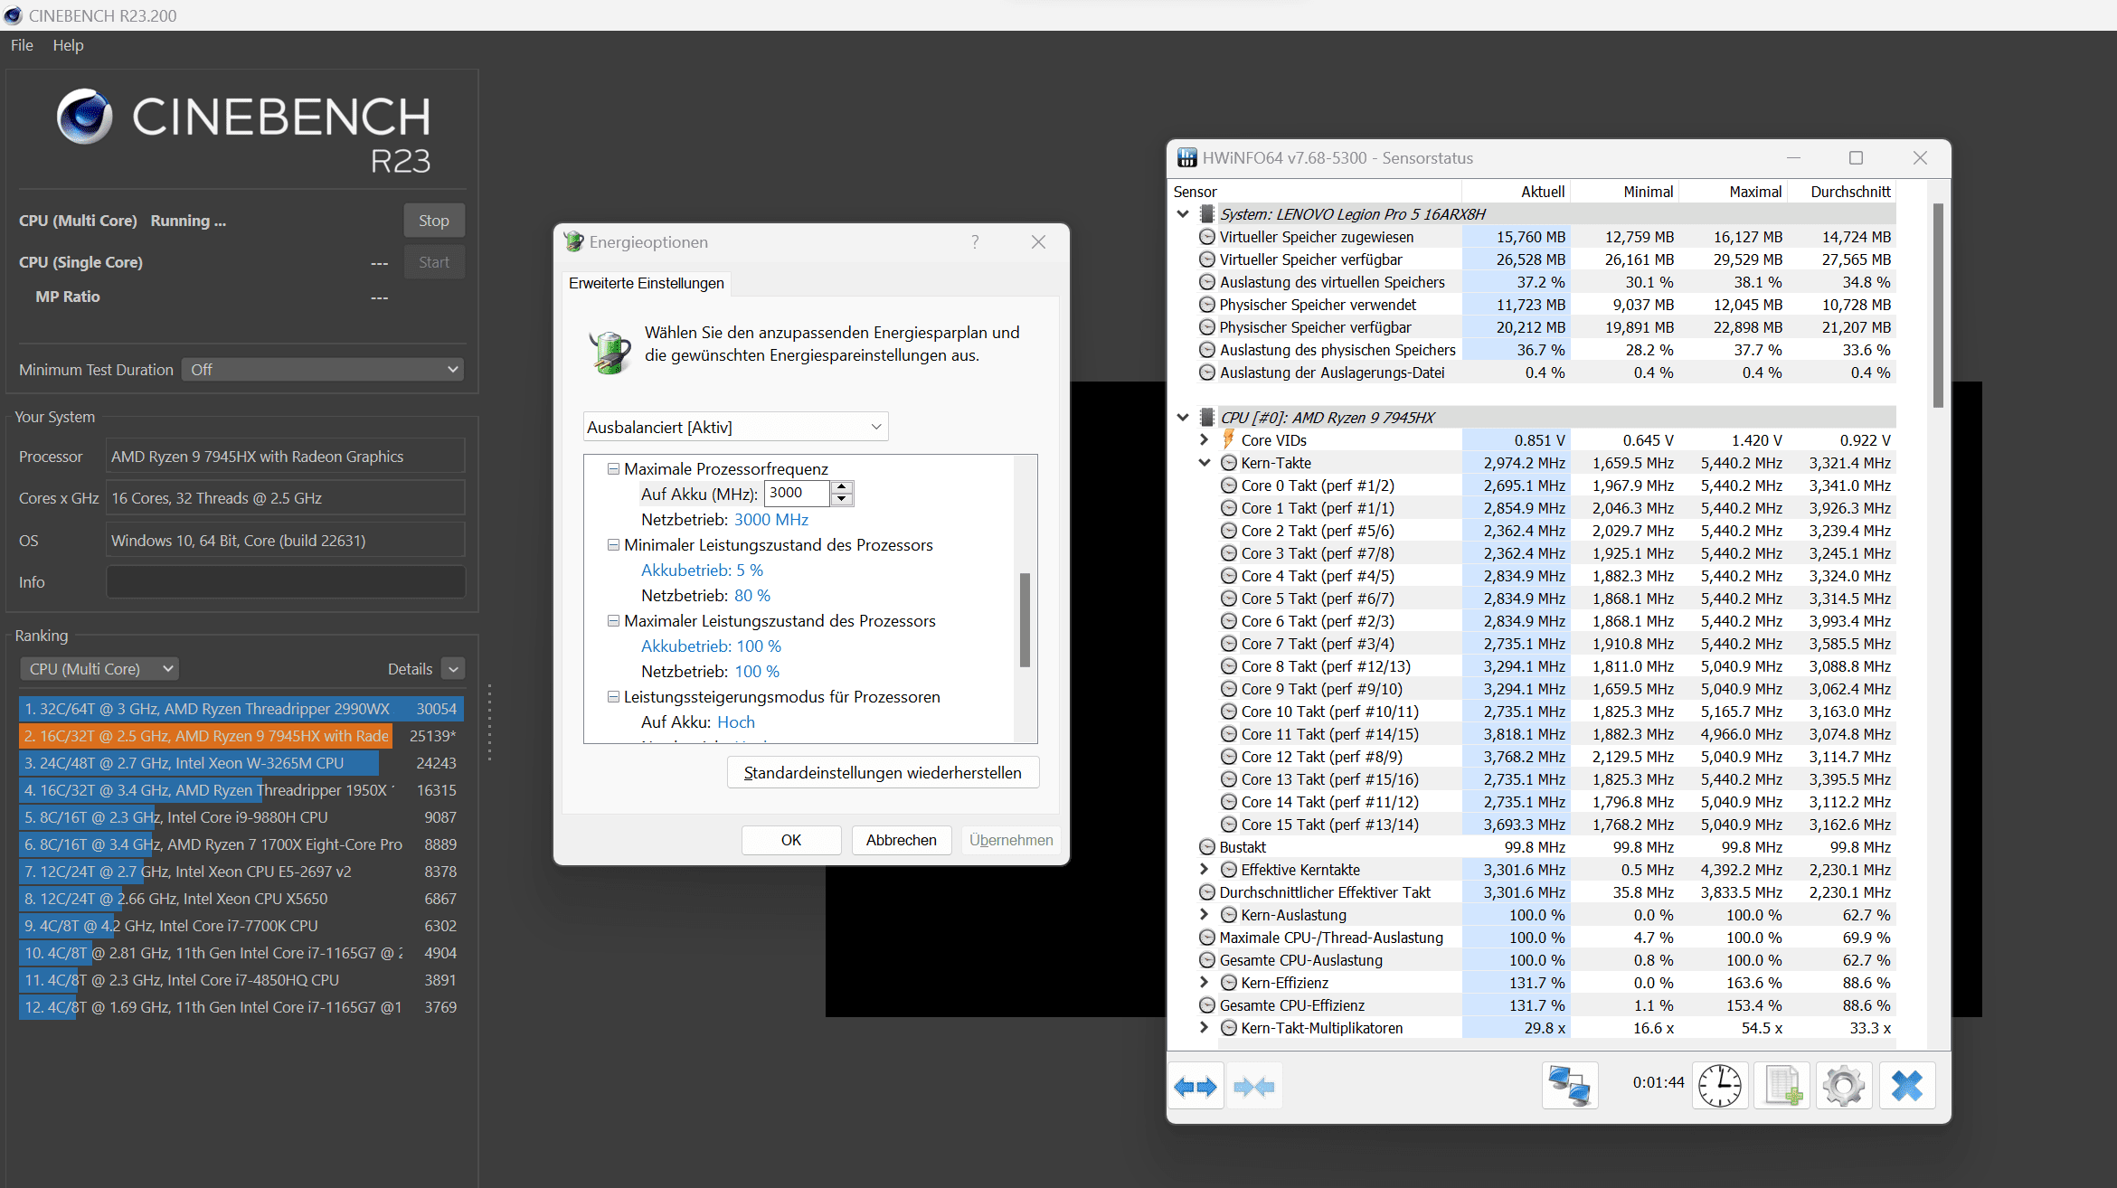Click the HWiNFO reset clock icon

click(1719, 1085)
